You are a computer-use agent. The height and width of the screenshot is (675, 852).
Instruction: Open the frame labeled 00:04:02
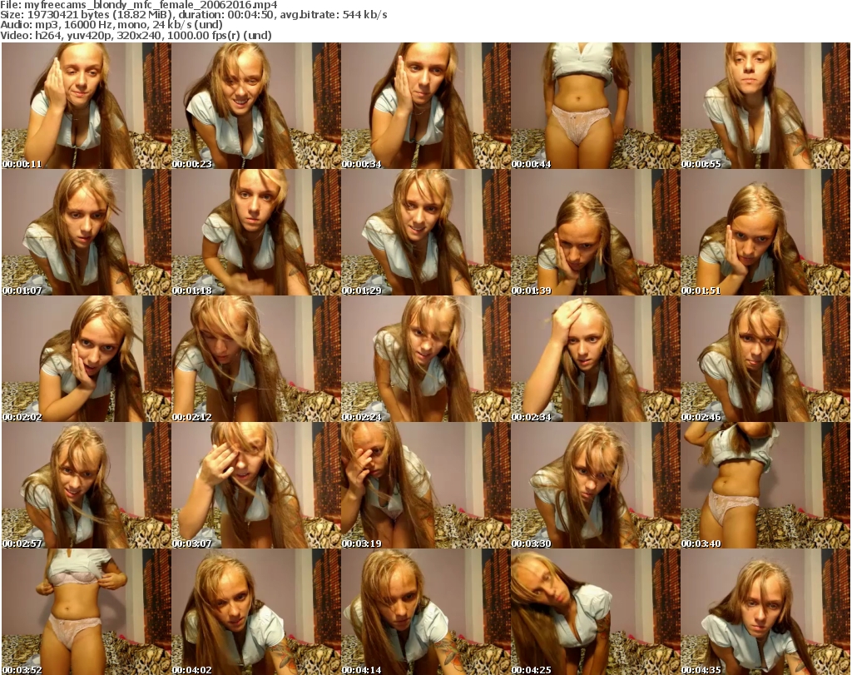coord(256,612)
